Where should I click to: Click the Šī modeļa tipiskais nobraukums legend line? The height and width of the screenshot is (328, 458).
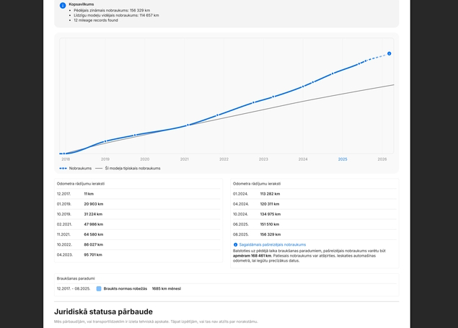coord(99,169)
